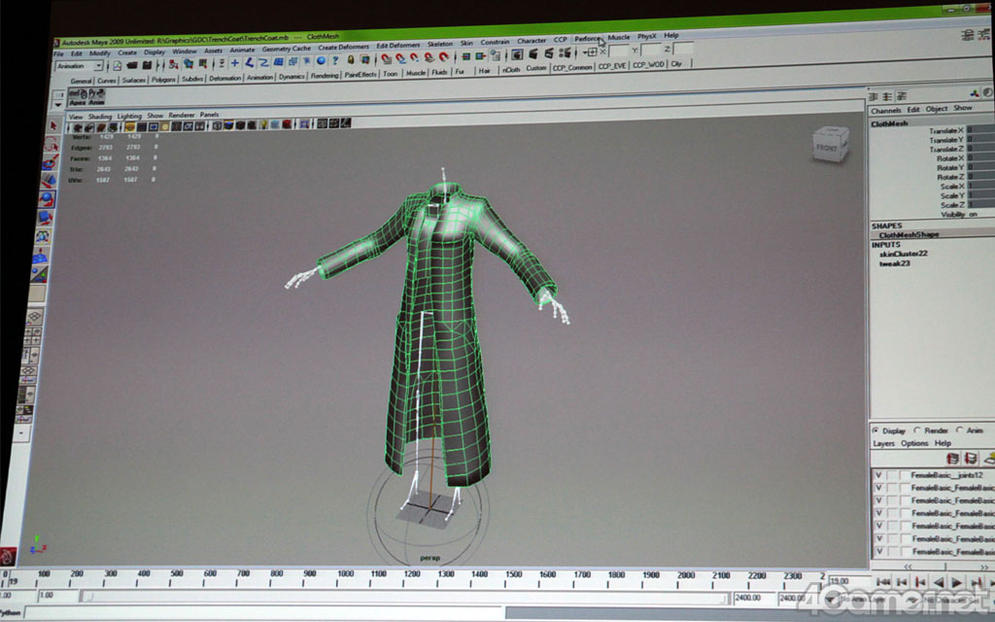This screenshot has height=622, width=995.
Task: Open the Edit Deformers menu
Action: point(397,44)
